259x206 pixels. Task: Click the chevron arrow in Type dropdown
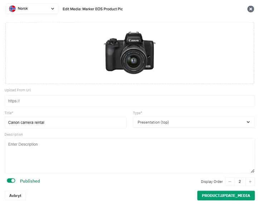click(248, 122)
